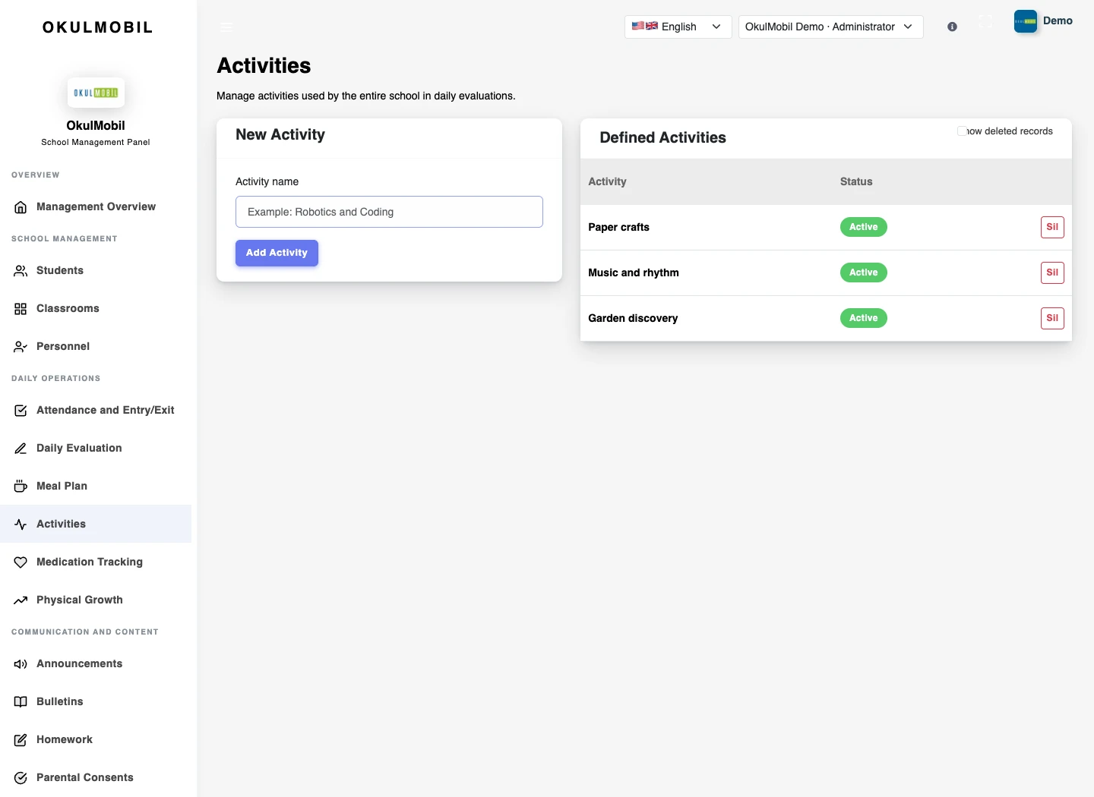This screenshot has height=797, width=1094.
Task: Toggle fullscreen with the expand icon
Action: click(x=985, y=22)
